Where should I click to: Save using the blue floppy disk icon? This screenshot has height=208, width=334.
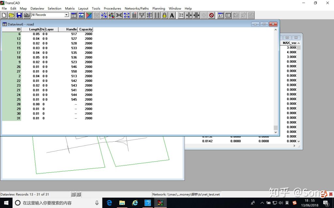pyautogui.click(x=19, y=15)
